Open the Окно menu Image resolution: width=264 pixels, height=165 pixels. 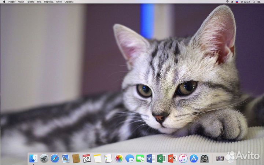click(59, 2)
